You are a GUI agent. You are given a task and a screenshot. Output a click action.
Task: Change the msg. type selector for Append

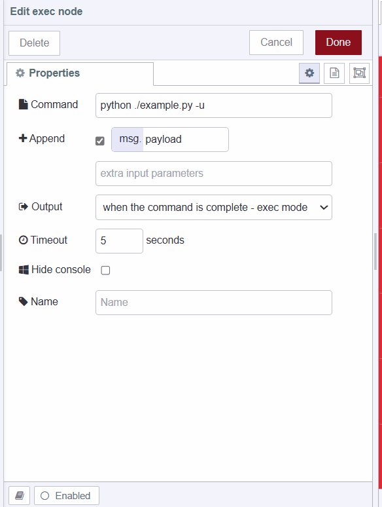pyautogui.click(x=128, y=140)
